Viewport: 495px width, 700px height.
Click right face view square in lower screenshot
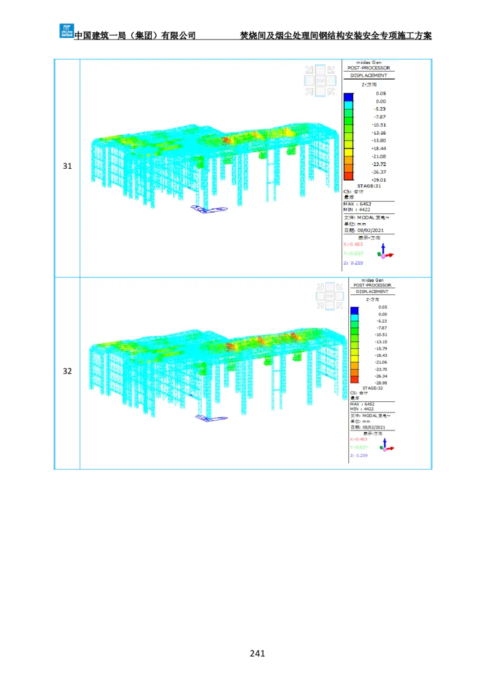[340, 297]
